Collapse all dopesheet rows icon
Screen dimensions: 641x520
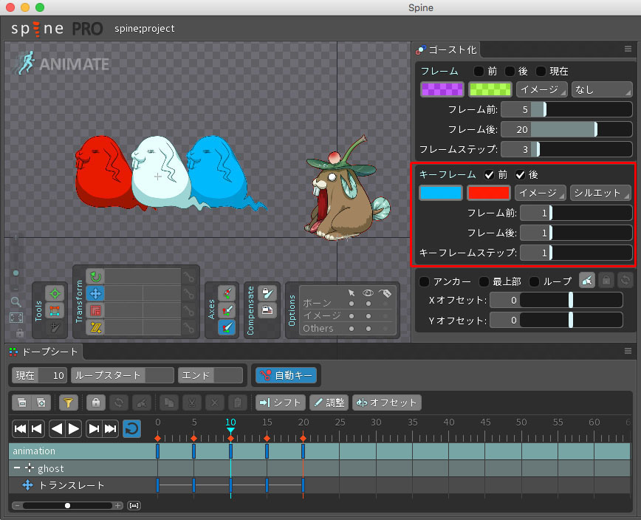22,403
